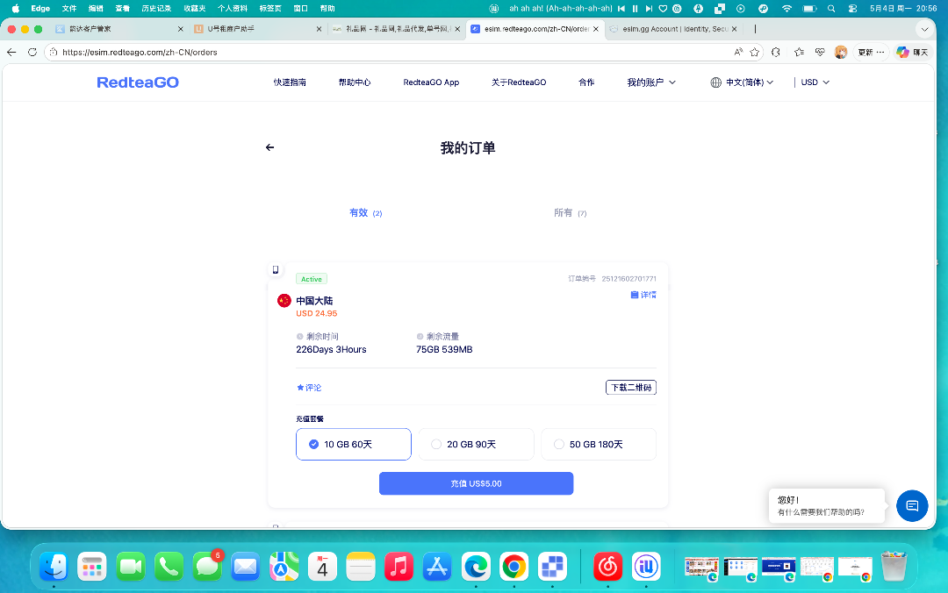Expand the tab search chevron at tab bar end
948x593 pixels.
(x=924, y=29)
